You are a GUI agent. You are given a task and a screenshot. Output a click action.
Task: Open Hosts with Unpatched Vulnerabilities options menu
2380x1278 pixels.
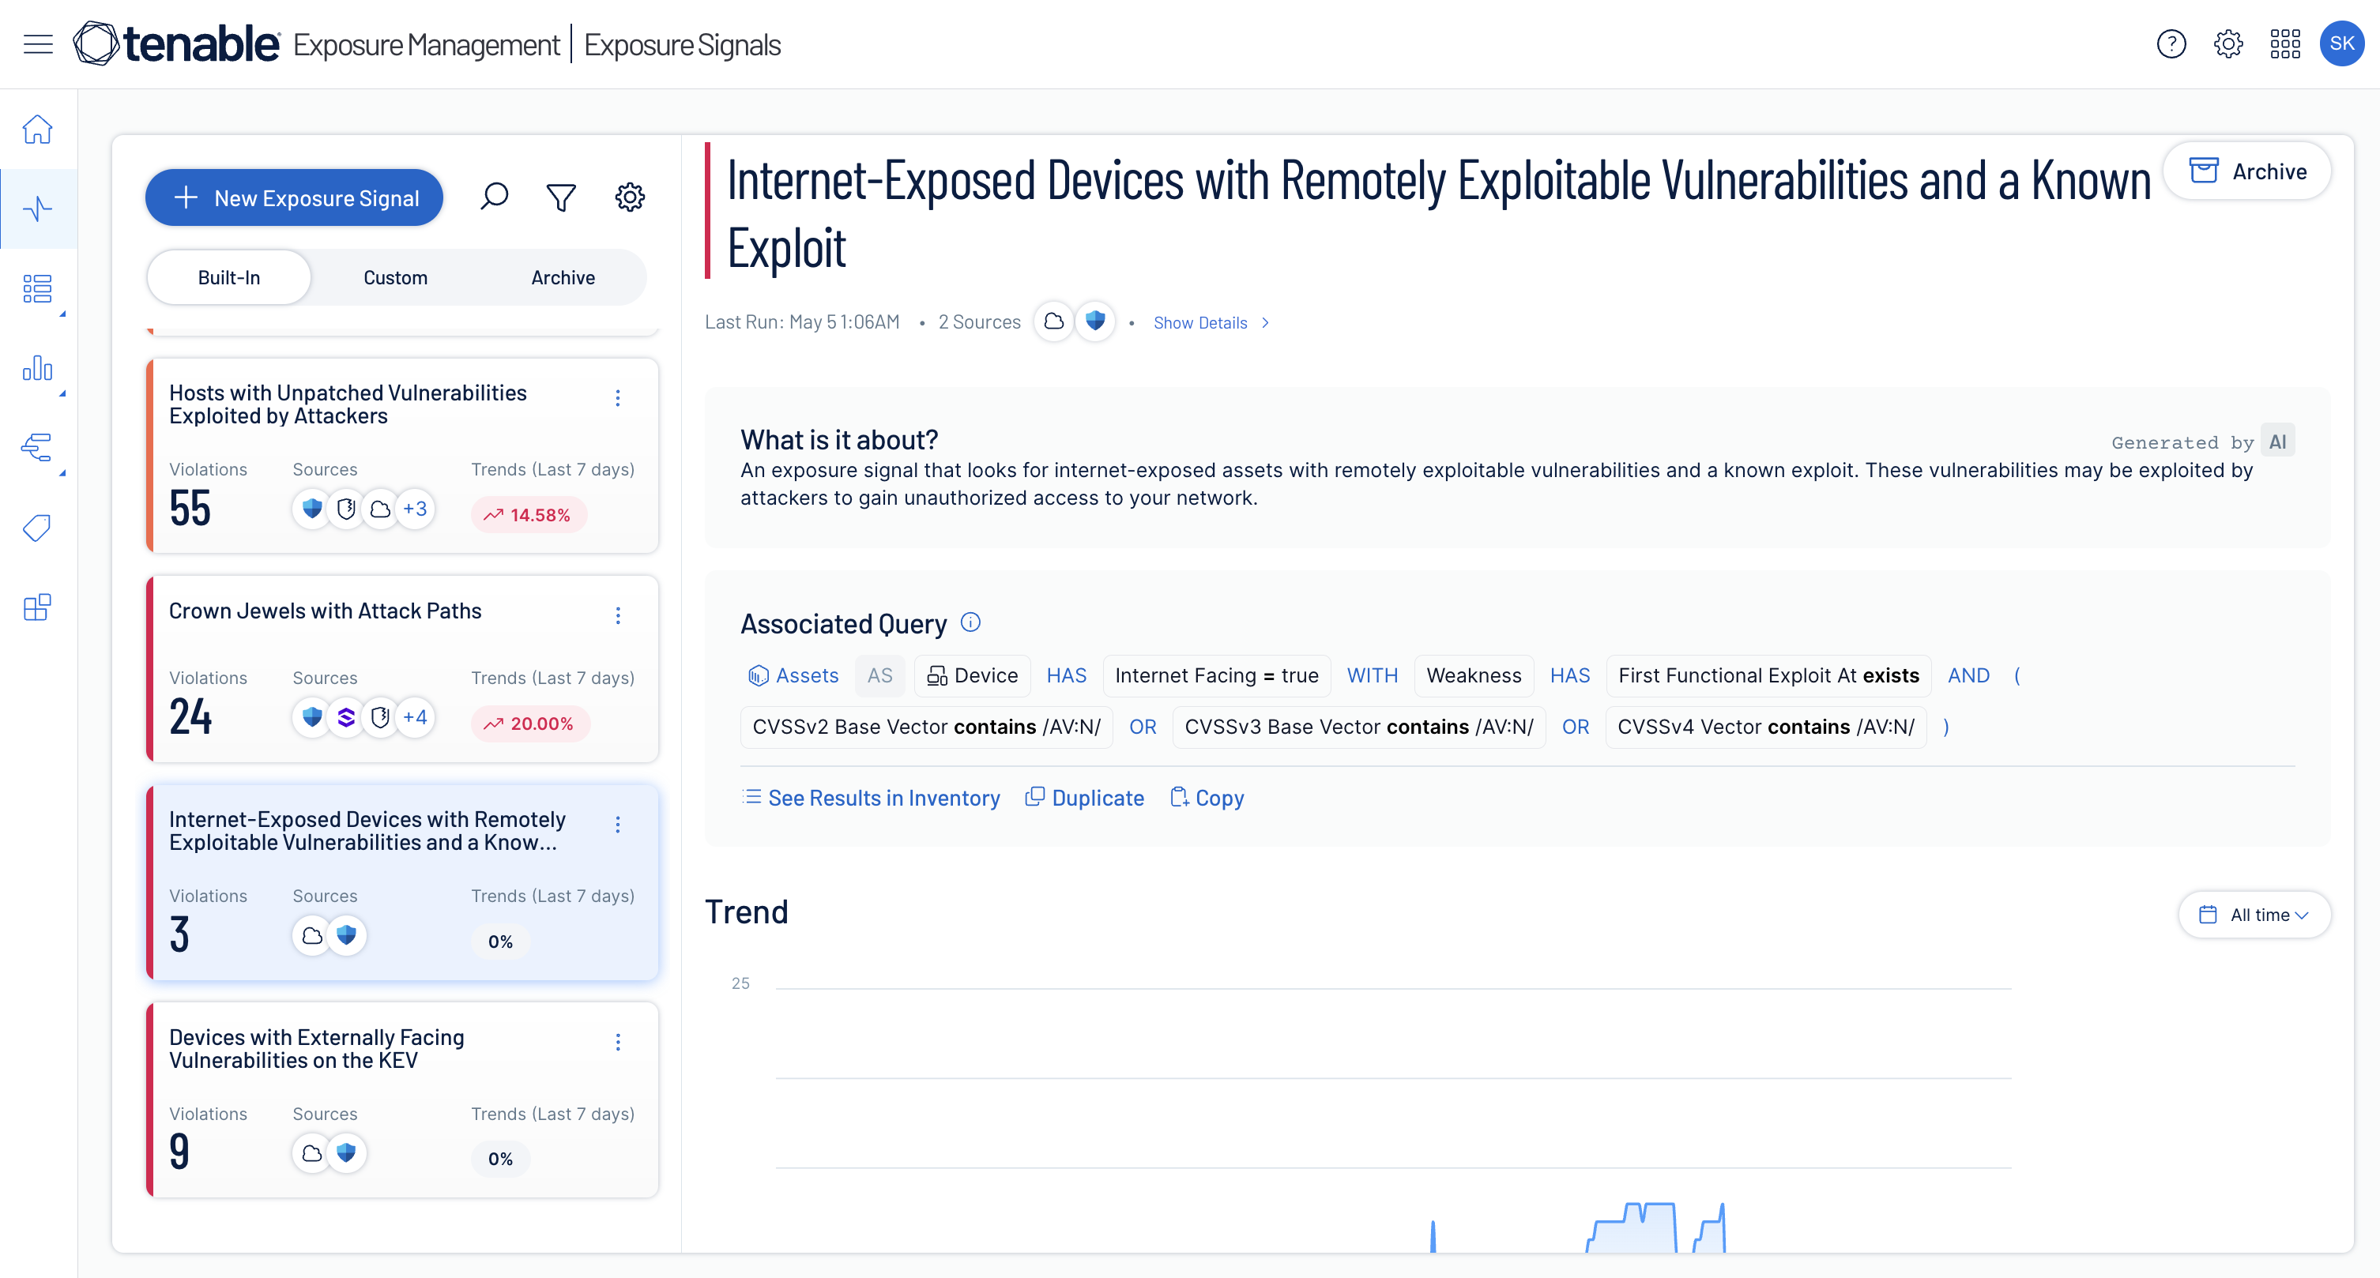[618, 398]
